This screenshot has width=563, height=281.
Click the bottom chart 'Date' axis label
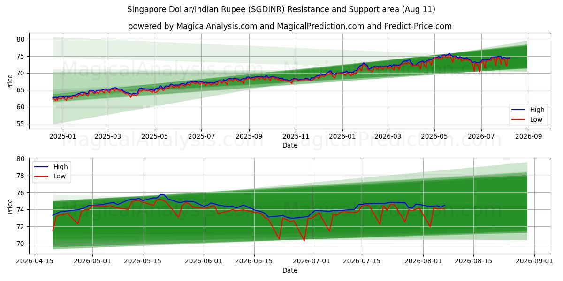[x=290, y=270]
